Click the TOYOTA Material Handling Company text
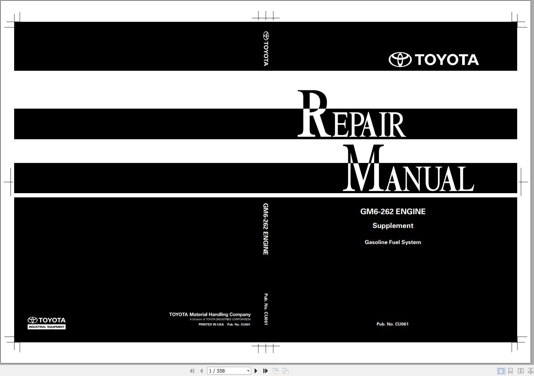This screenshot has width=534, height=376. [x=210, y=314]
